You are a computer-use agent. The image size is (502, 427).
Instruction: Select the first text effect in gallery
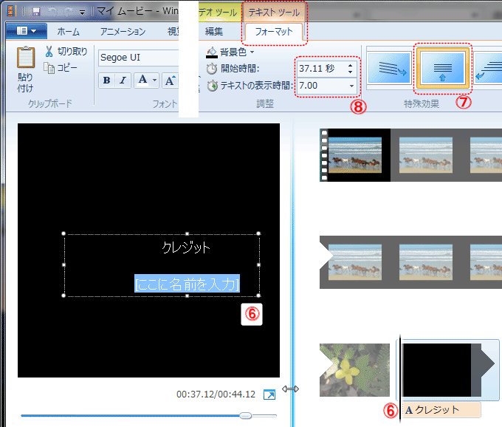(x=388, y=69)
